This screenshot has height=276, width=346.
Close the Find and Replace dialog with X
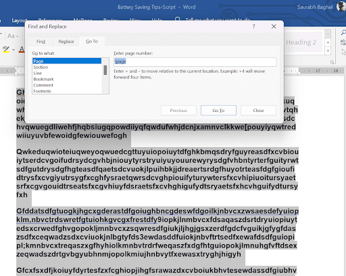274,26
